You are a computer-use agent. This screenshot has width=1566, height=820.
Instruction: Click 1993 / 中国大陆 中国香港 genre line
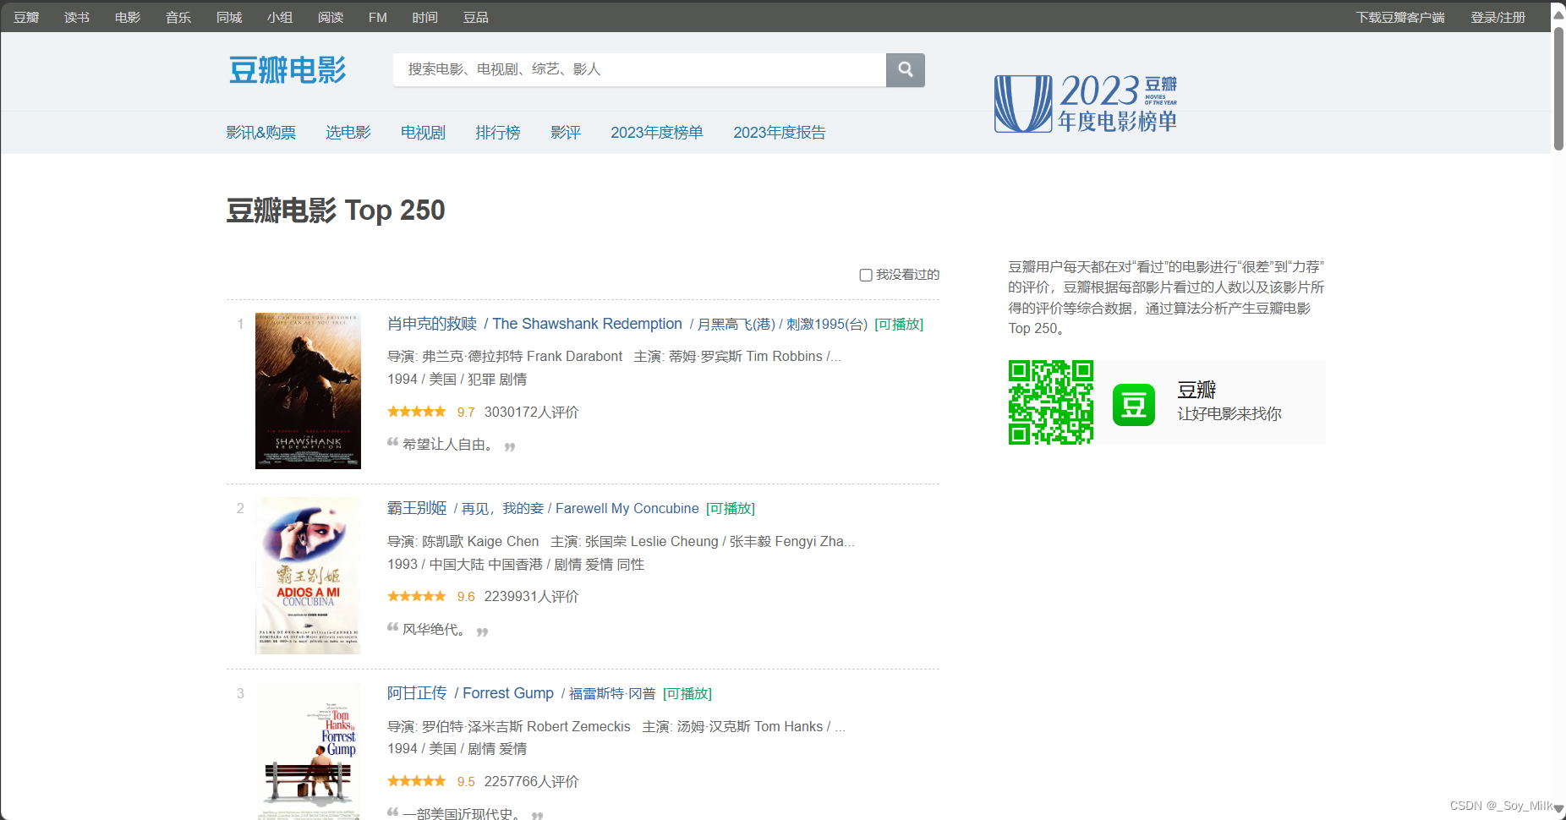tap(516, 564)
